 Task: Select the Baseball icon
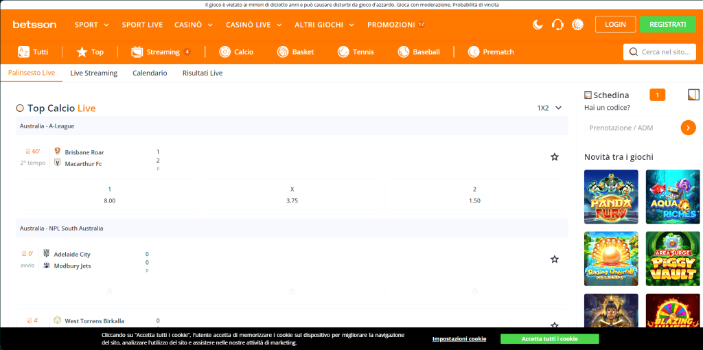(x=404, y=52)
